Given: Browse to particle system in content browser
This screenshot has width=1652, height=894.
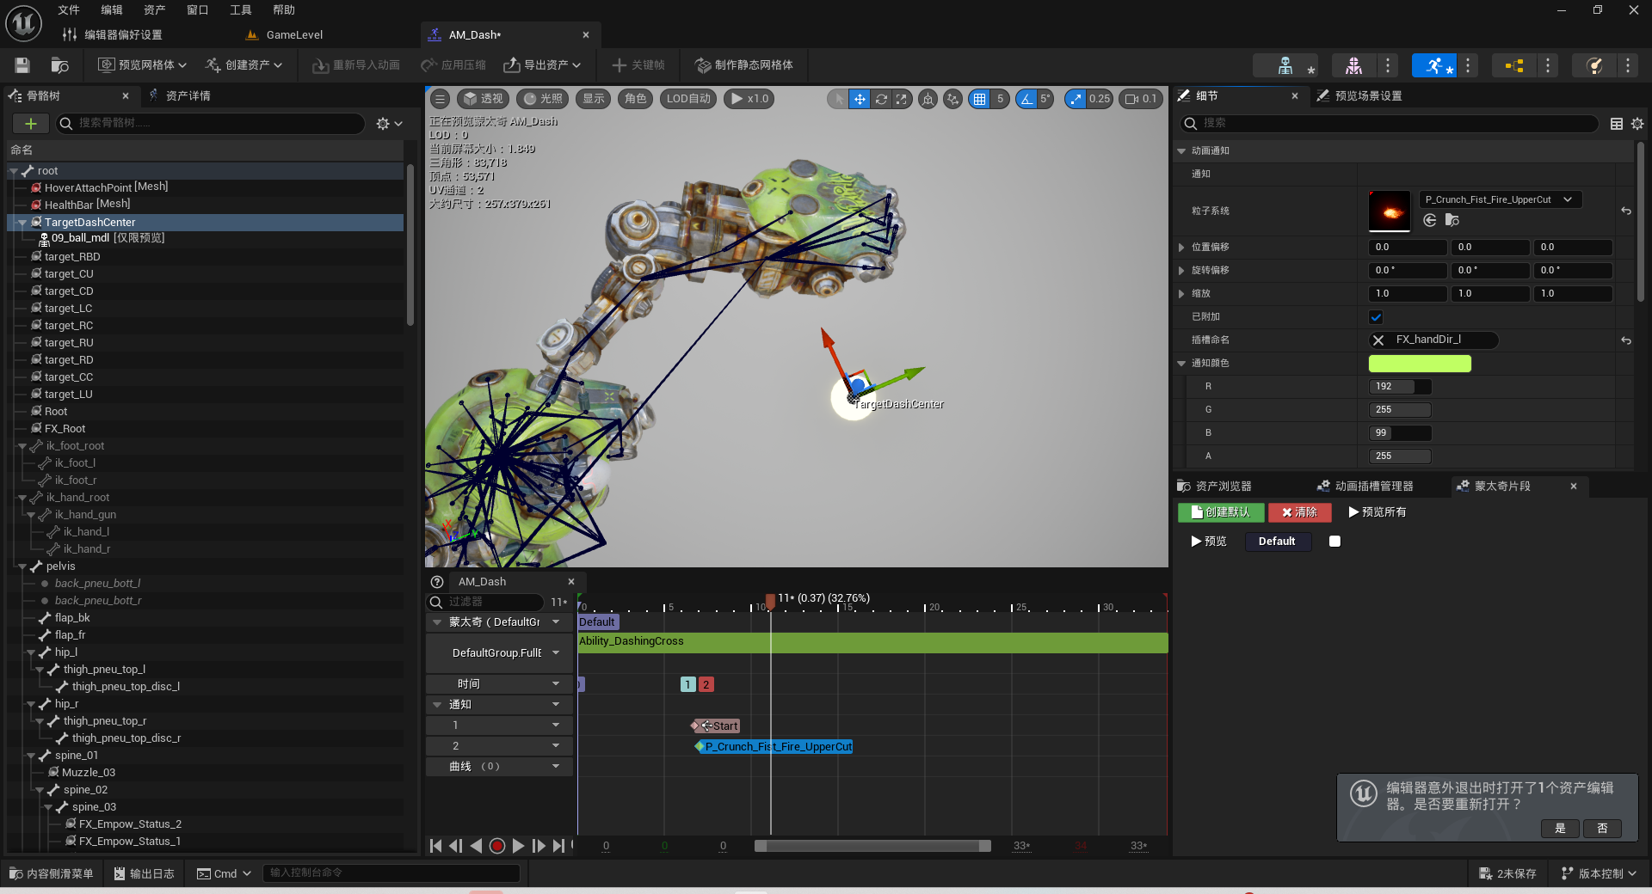Looking at the screenshot, I should pos(1452,220).
